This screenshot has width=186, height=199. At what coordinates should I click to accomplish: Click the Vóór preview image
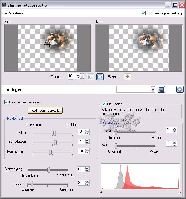point(47,48)
